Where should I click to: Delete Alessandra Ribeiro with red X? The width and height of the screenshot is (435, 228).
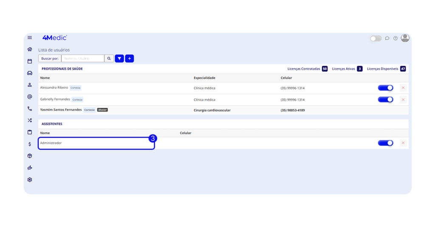(403, 88)
